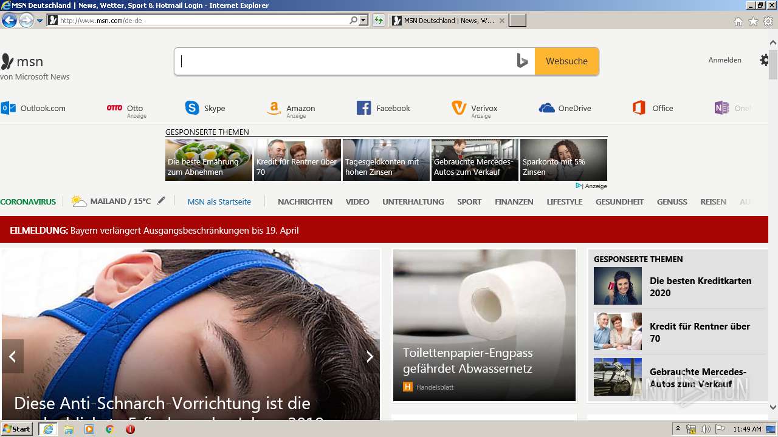Click the Bing logo in search box
The image size is (778, 437).
click(x=522, y=61)
